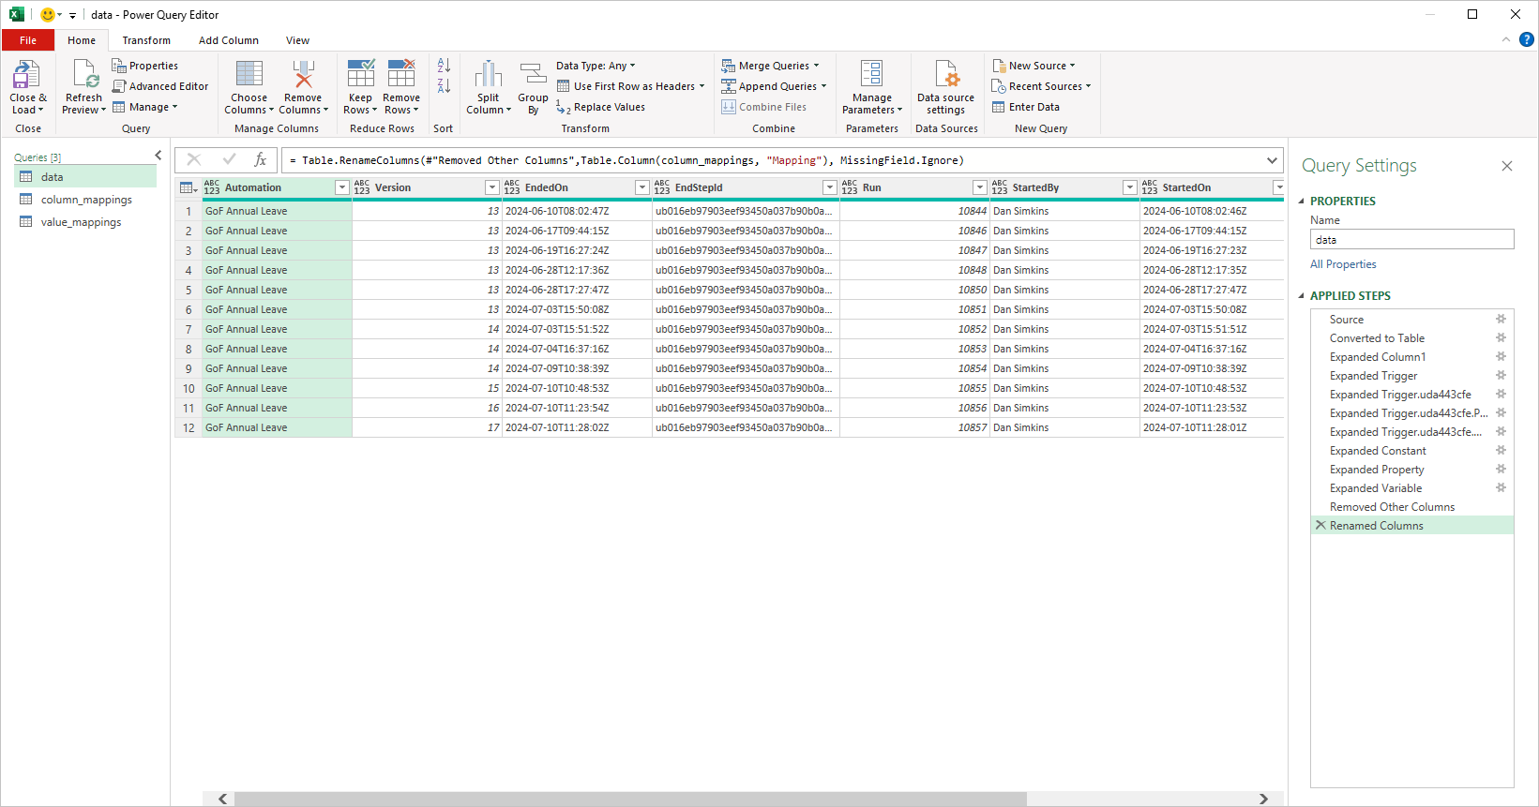This screenshot has height=807, width=1539.
Task: Open the EndedOn column filter dropdown
Action: [641, 187]
